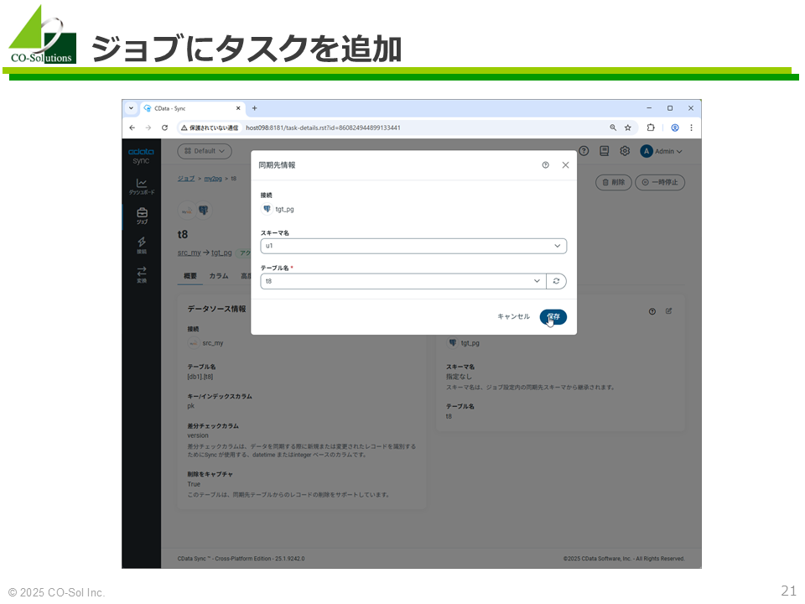
Task: Click the データソース情報 heading
Action: [x=216, y=309]
